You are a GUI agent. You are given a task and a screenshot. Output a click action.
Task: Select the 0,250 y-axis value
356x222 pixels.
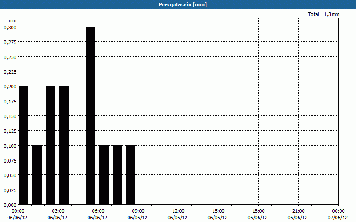[x=10, y=57]
